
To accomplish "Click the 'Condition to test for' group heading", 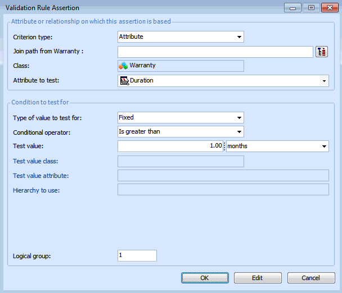I will 40,102.
